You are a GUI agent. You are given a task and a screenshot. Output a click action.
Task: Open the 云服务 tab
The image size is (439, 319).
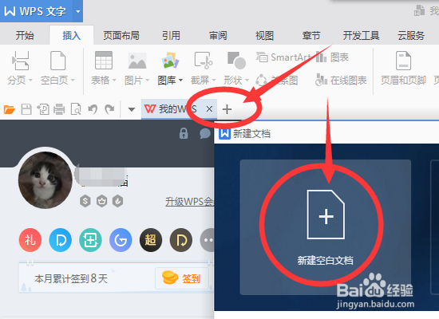coord(411,36)
